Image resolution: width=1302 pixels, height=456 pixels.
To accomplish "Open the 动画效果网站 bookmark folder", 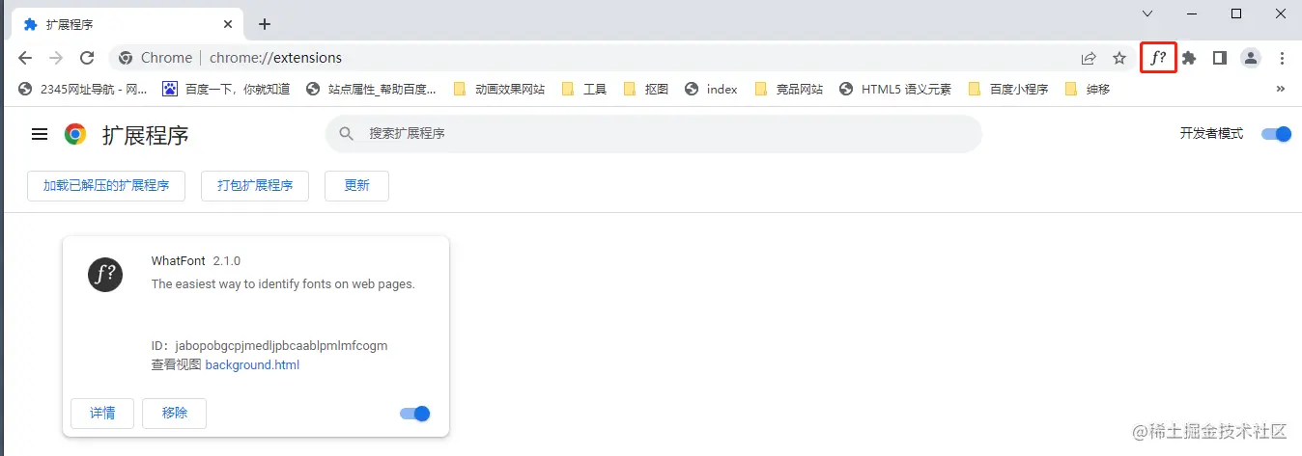I will 499,89.
